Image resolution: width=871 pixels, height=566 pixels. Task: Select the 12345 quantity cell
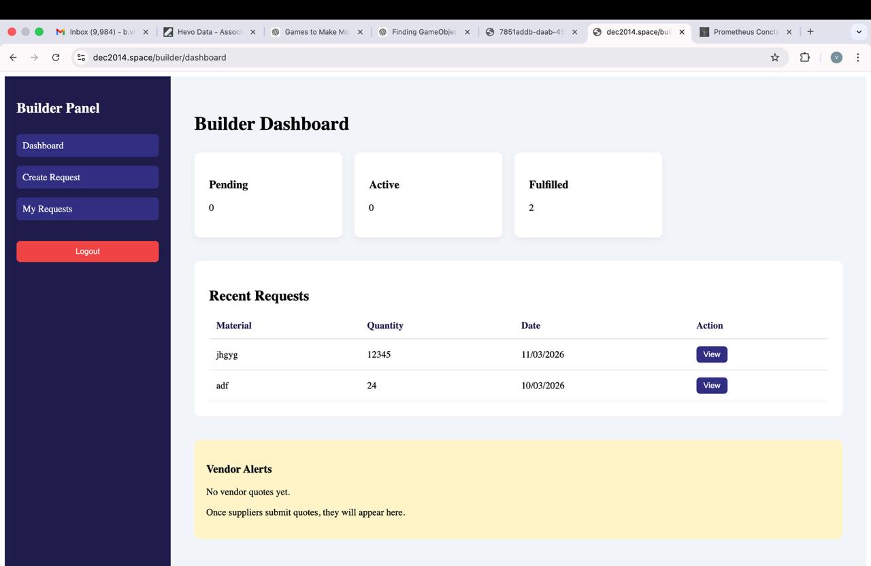click(x=379, y=354)
